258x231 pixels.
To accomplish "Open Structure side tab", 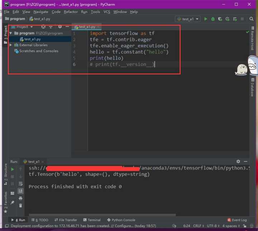I will (x=6, y=174).
